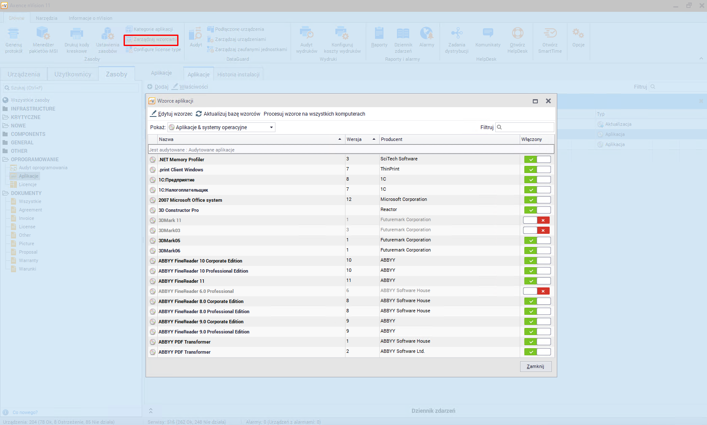Click the Zamknij button
This screenshot has height=425, width=707.
tap(535, 366)
